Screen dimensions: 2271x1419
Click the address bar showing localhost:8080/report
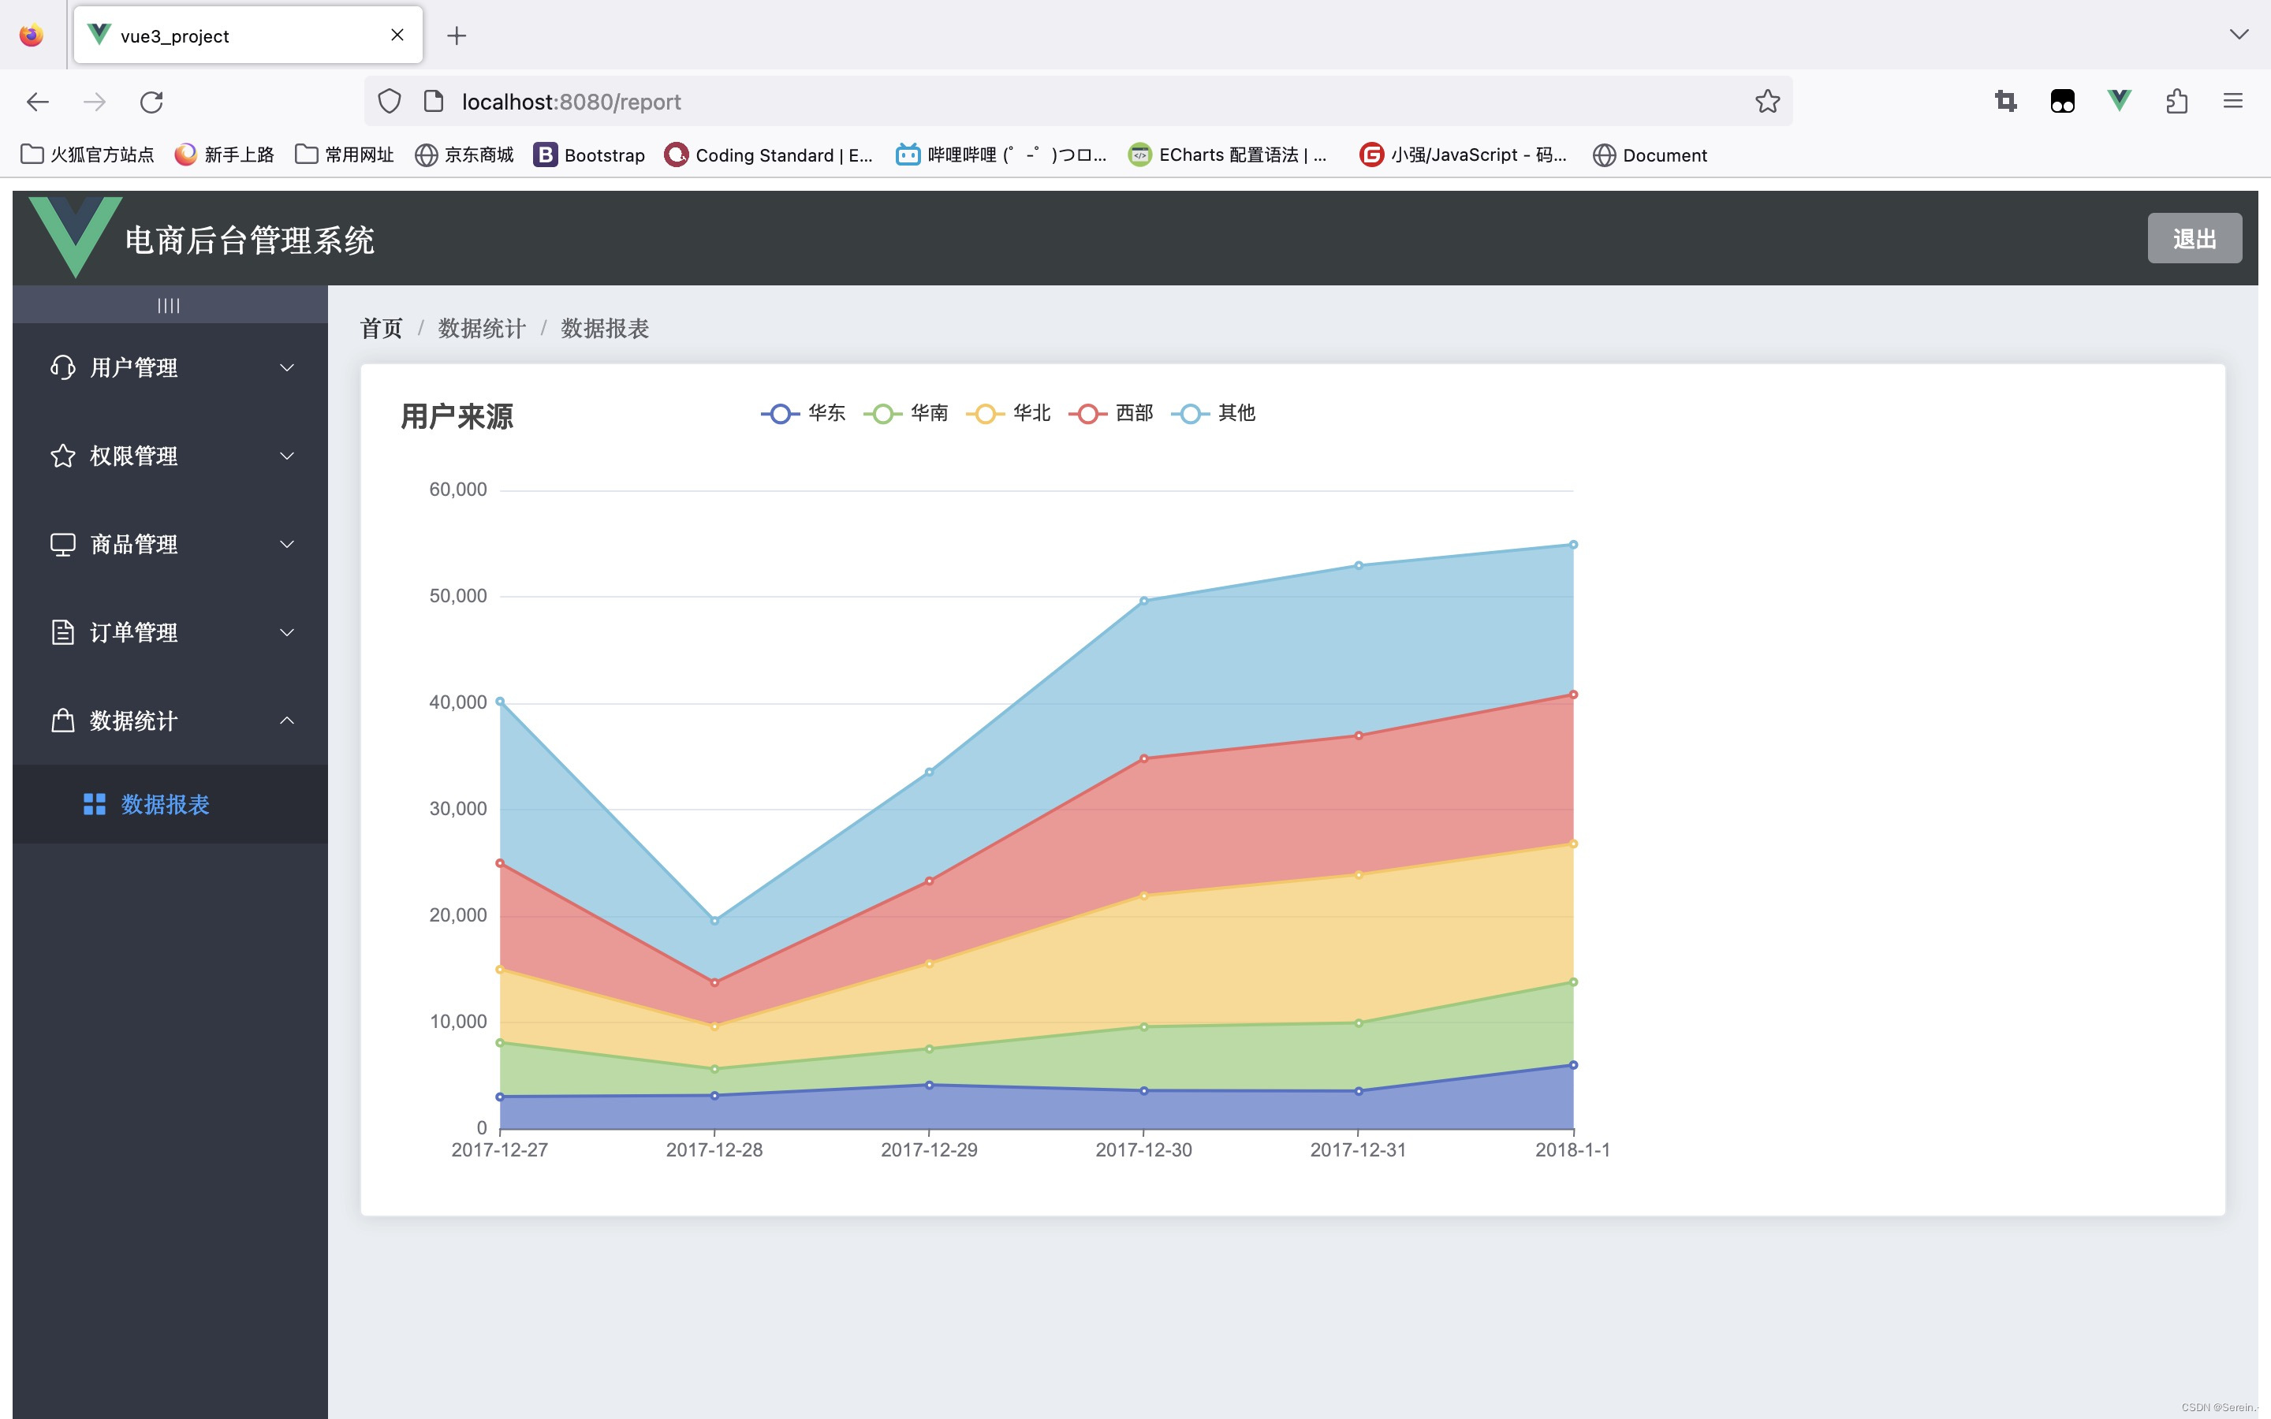tap(1077, 102)
